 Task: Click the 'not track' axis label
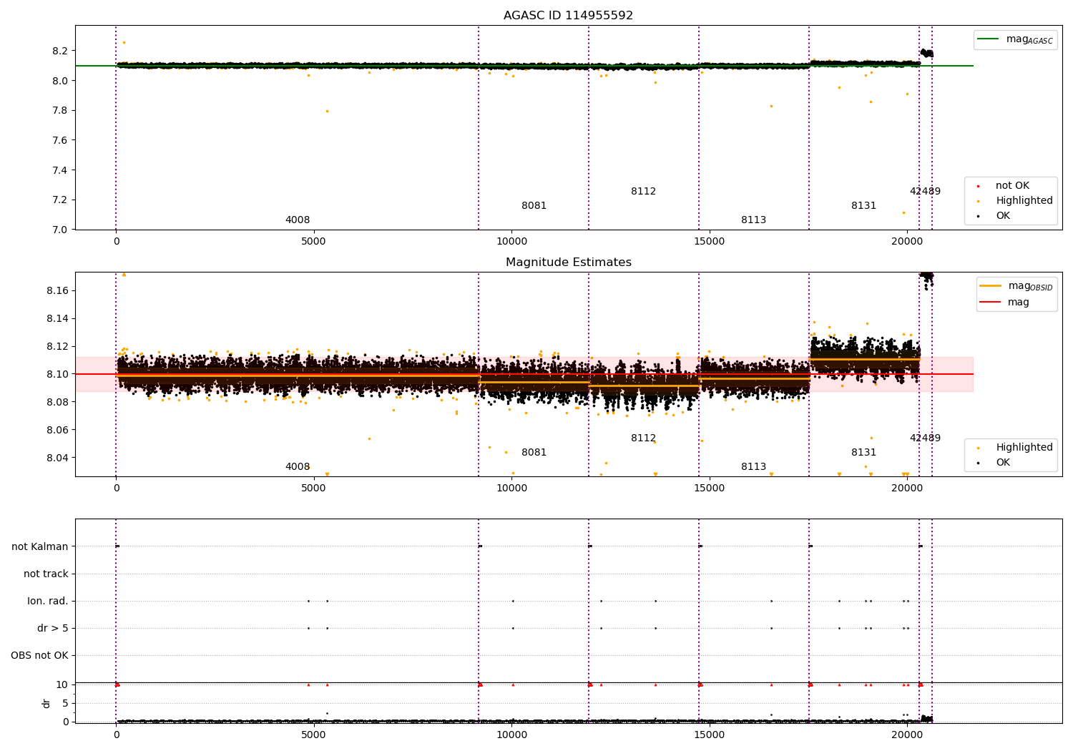pyautogui.click(x=46, y=574)
